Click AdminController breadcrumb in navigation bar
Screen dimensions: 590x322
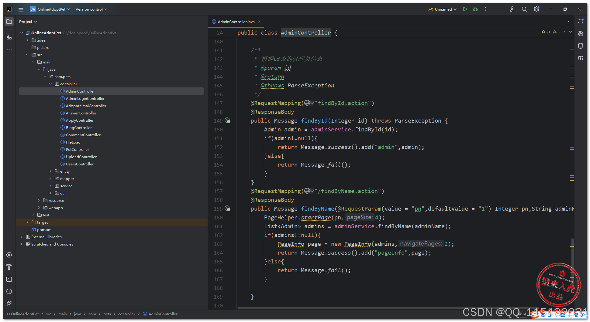(160, 314)
